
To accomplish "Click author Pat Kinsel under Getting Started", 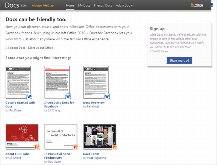I will [15, 110].
